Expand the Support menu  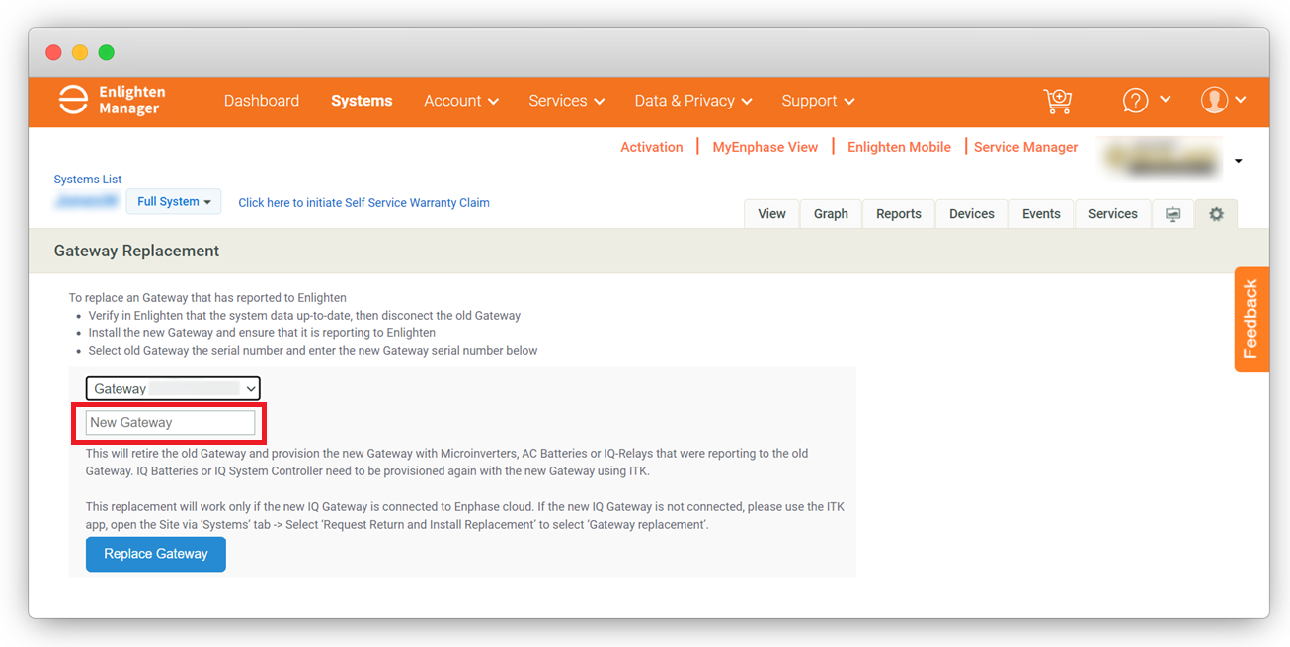tap(818, 101)
